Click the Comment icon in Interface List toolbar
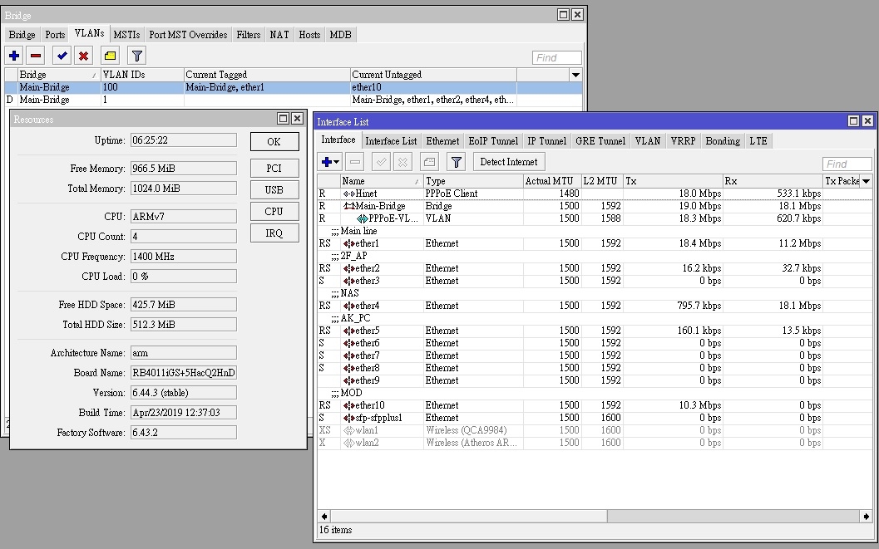 coord(429,162)
